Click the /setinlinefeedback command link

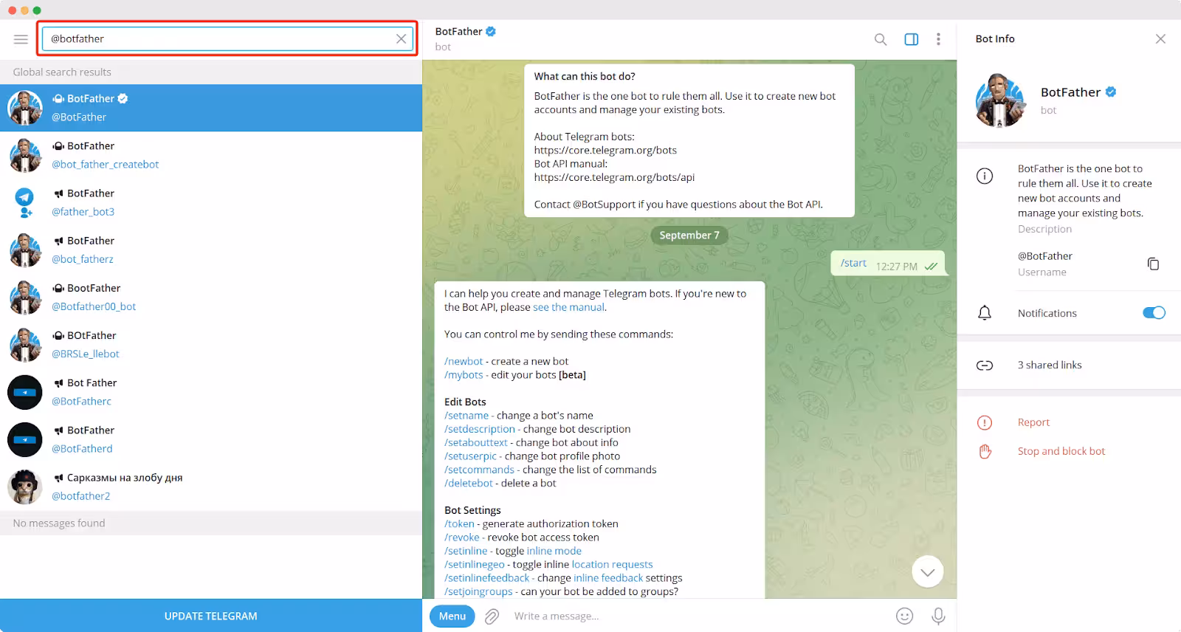487,578
